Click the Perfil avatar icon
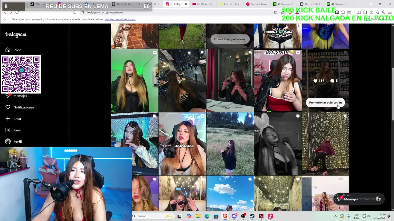 (8, 142)
